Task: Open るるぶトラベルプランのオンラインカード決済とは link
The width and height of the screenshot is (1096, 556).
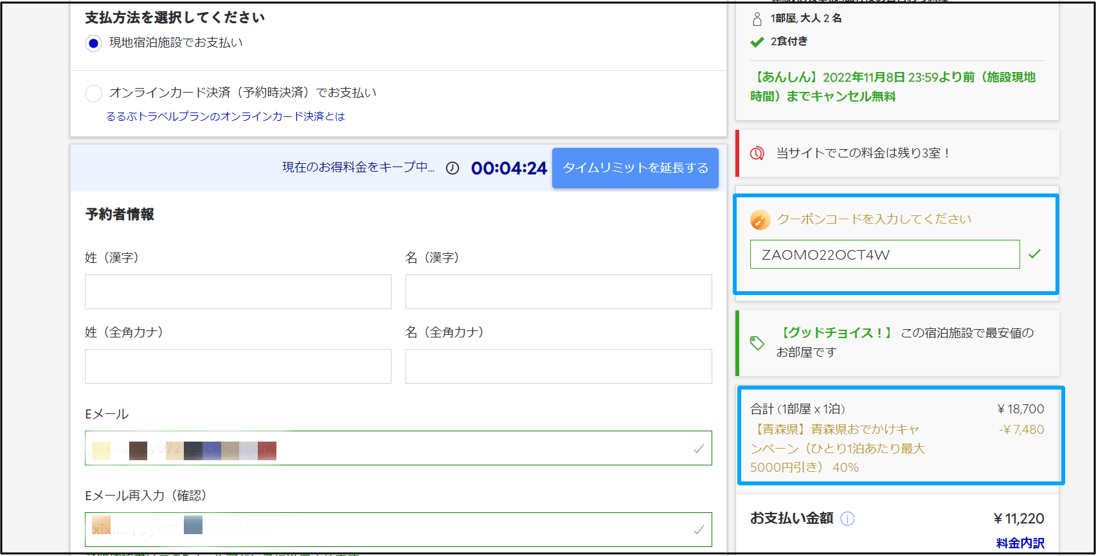Action: (226, 116)
